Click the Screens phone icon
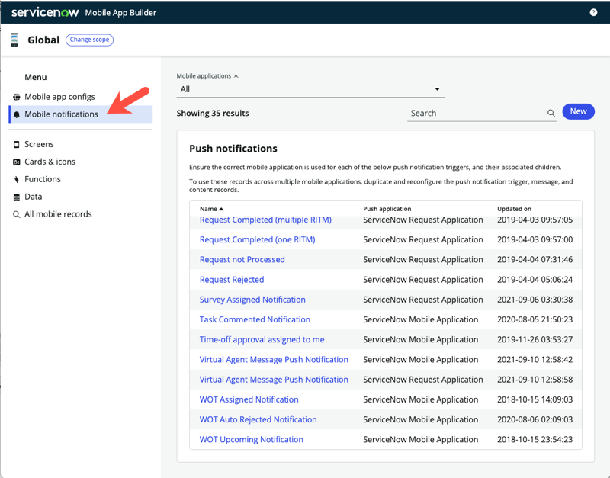Image resolution: width=610 pixels, height=478 pixels. pos(16,144)
